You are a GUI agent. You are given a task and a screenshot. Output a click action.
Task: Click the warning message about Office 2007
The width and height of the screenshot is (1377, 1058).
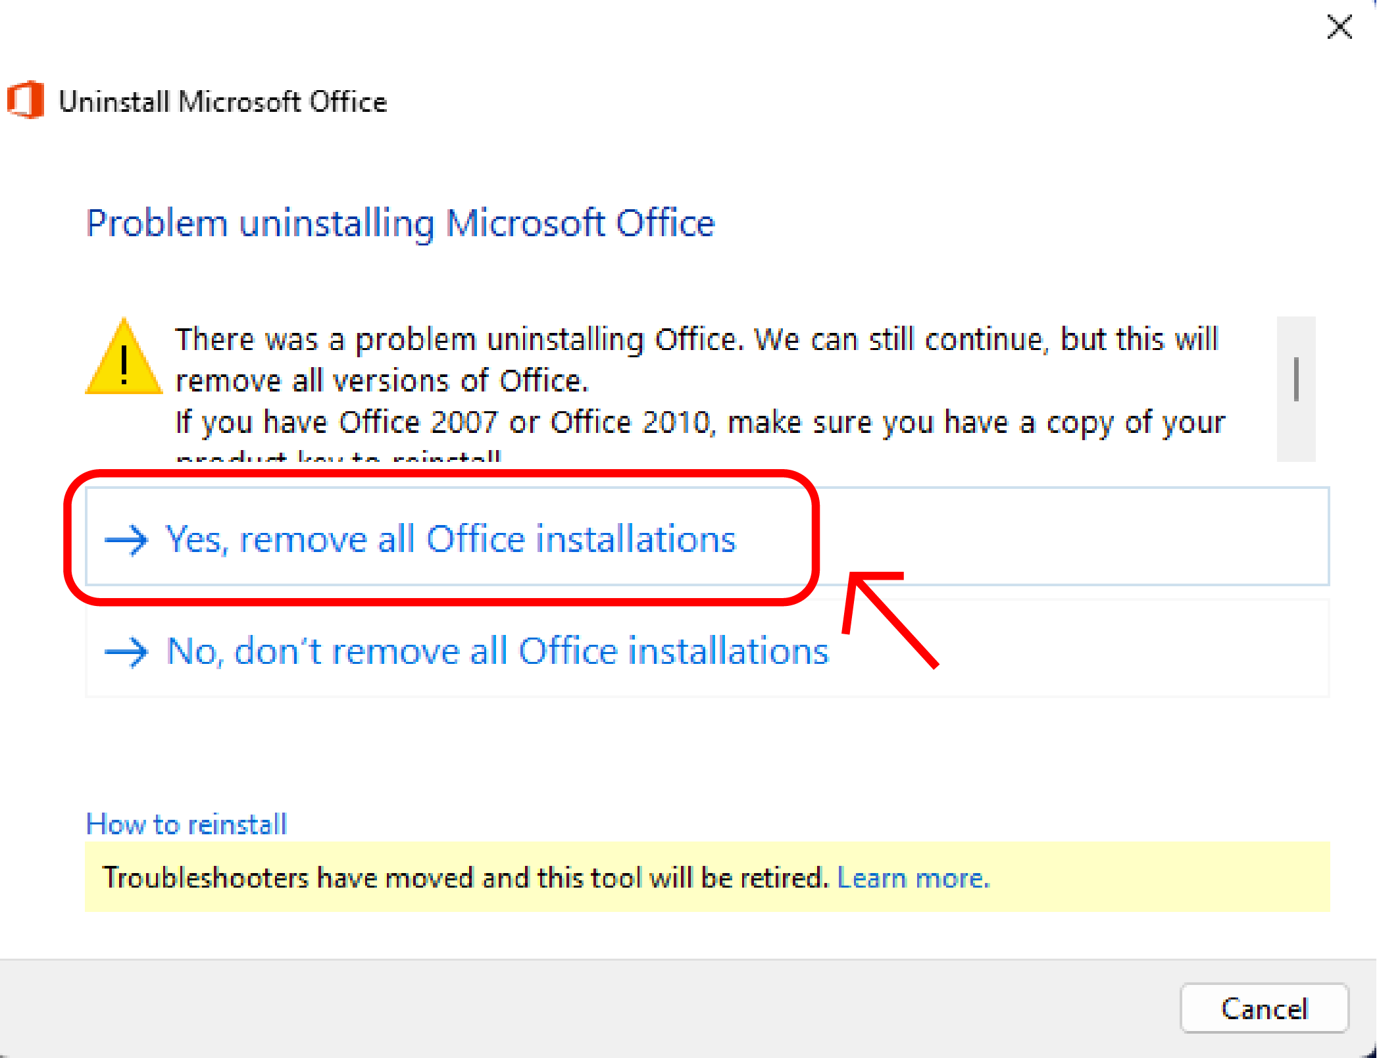click(700, 421)
